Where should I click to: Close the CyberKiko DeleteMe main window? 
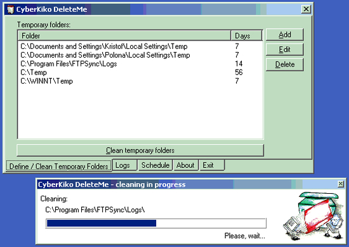pos(306,9)
